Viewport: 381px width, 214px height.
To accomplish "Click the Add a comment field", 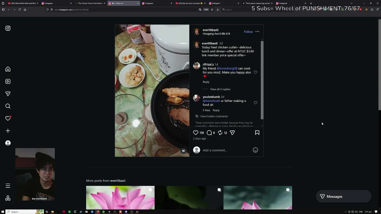I will [226, 150].
